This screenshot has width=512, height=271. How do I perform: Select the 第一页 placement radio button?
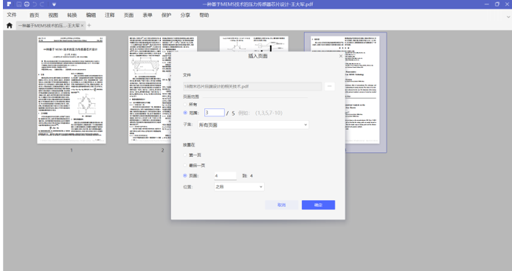[185, 155]
